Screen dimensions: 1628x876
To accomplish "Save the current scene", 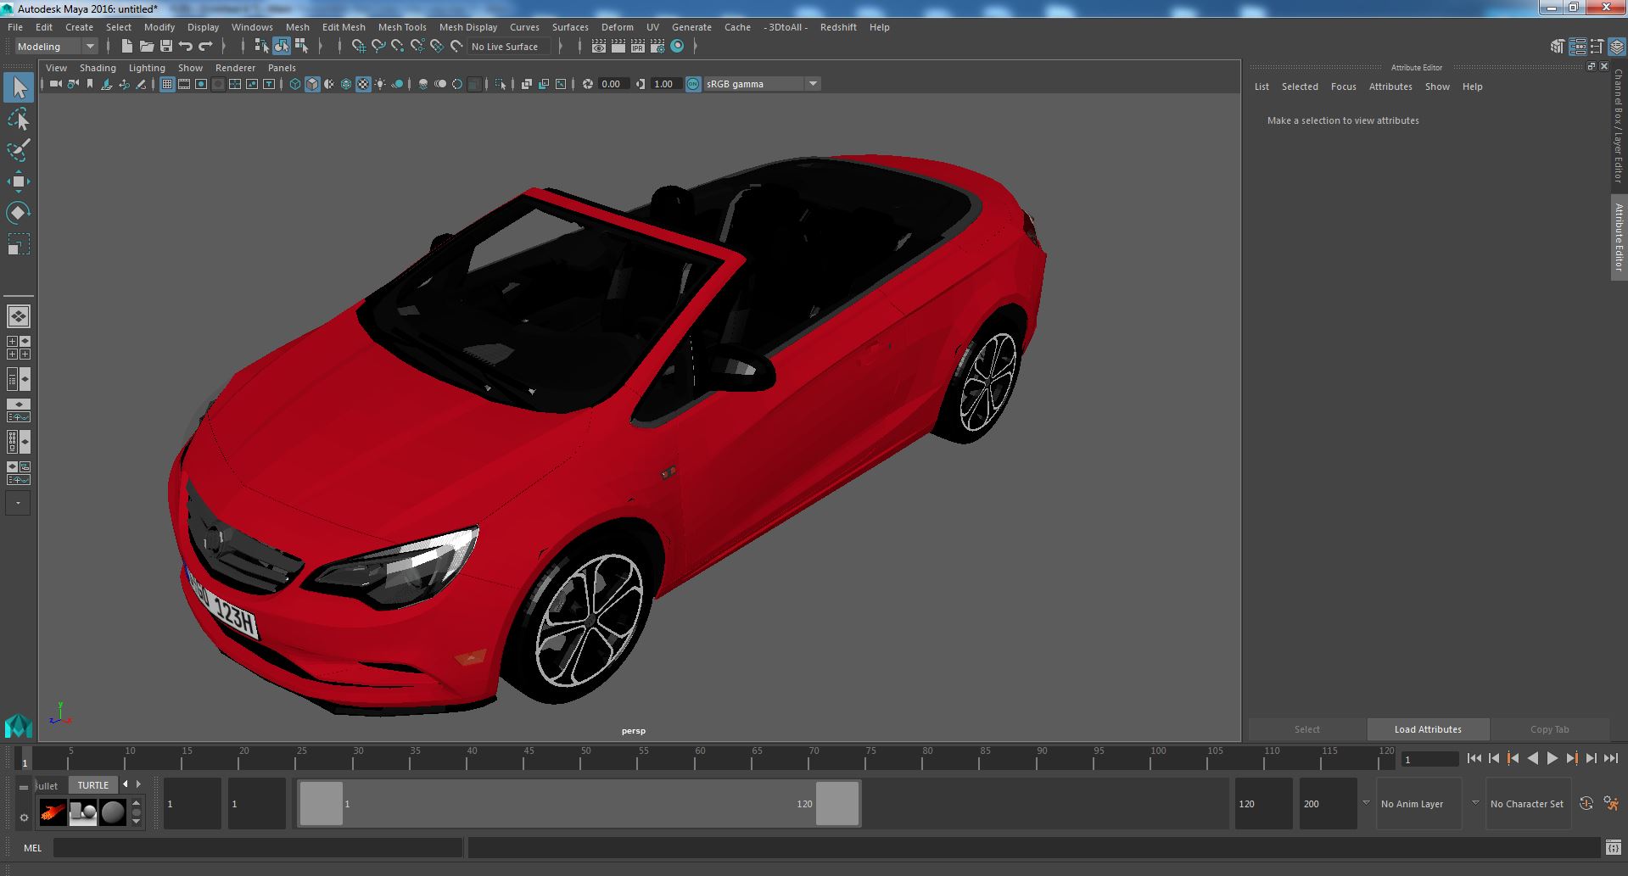I will 166,47.
